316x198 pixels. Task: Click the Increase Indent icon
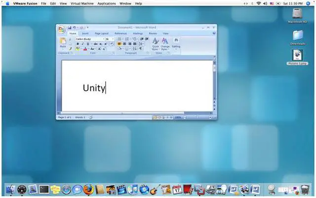(147, 39)
